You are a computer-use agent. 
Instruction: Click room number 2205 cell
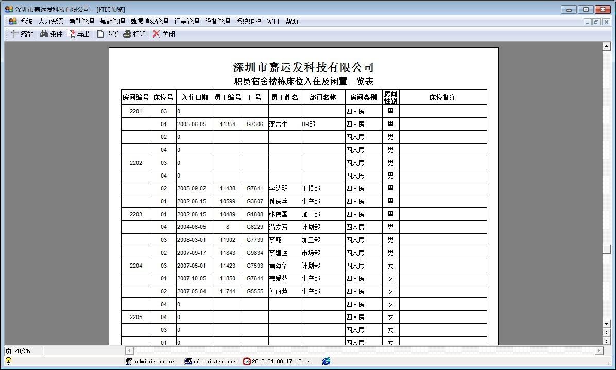pos(136,317)
